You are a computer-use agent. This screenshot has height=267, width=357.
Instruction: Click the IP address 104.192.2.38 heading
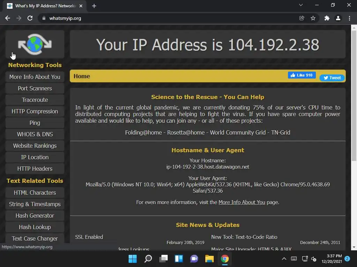[273, 44]
